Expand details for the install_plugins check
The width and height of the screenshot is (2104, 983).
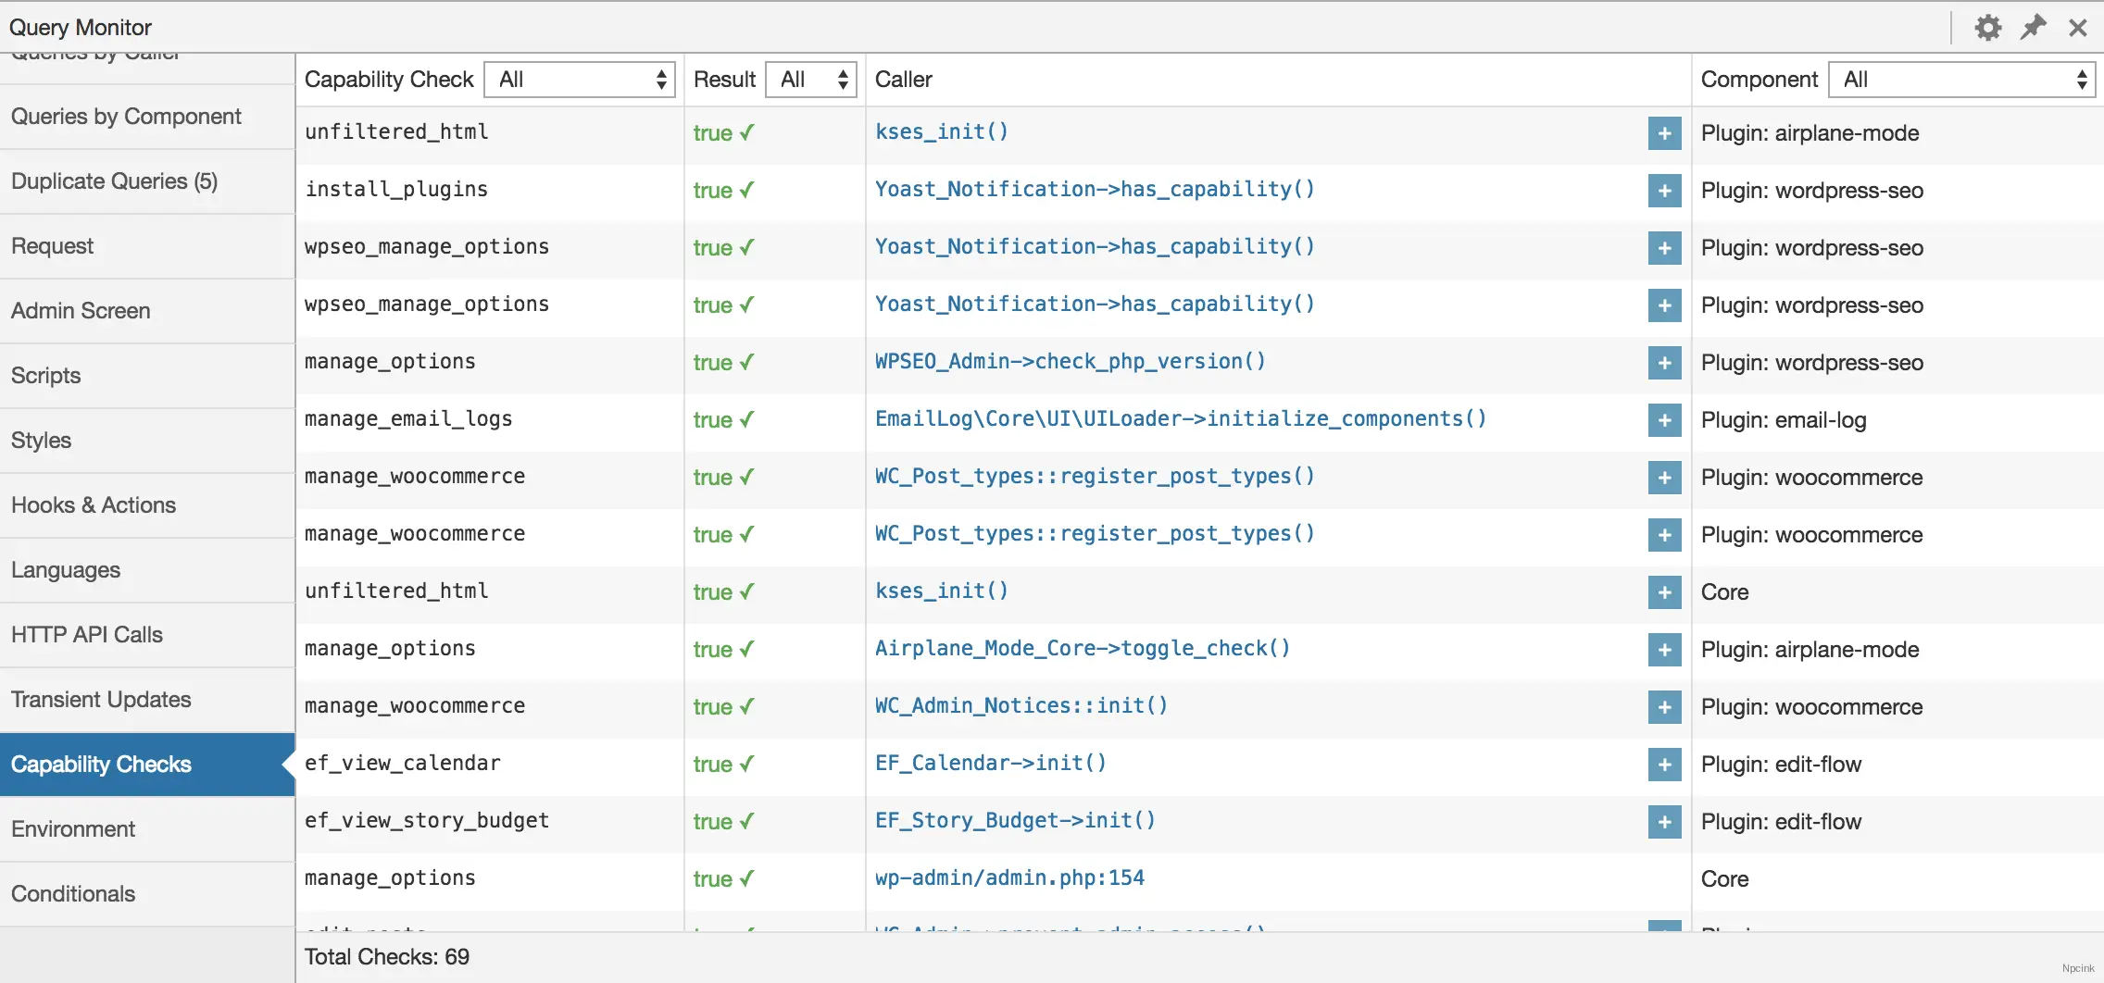(1663, 191)
